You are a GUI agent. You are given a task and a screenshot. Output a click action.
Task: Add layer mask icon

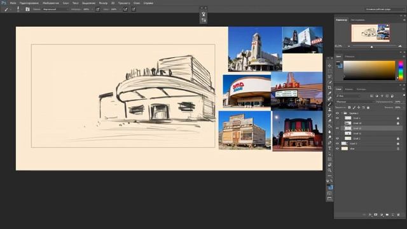(376, 215)
